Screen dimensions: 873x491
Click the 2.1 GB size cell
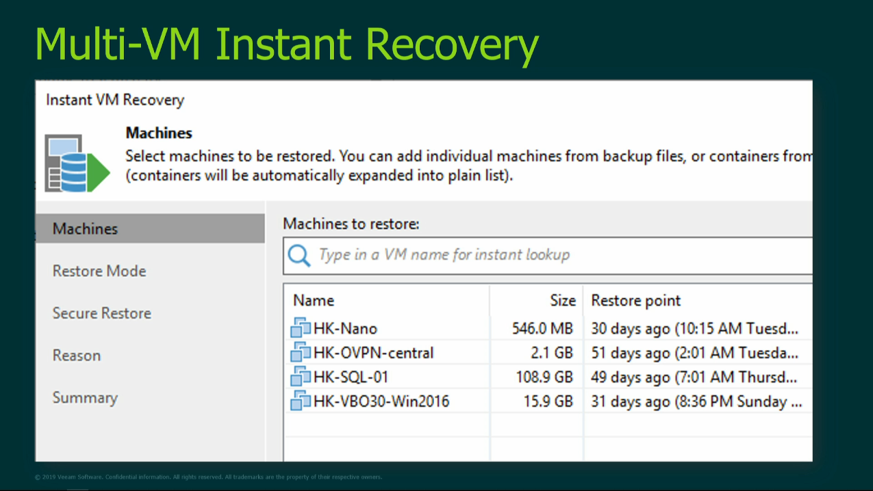[x=552, y=353]
